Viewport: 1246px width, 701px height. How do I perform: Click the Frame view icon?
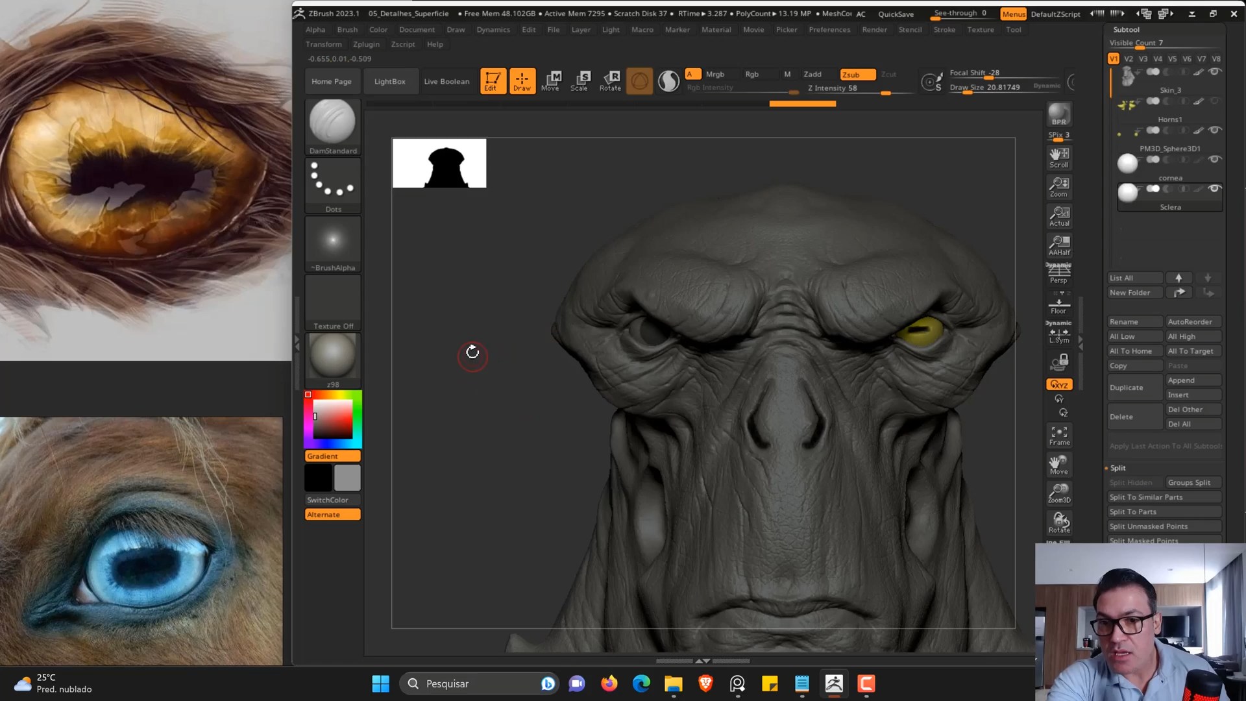[x=1059, y=435]
